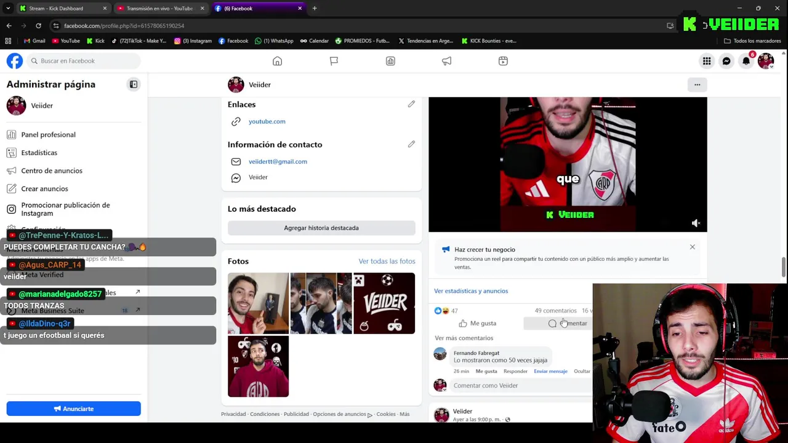Open the double portrait photo thumbnail
Screen dimensions: 788x443
[x=321, y=303]
